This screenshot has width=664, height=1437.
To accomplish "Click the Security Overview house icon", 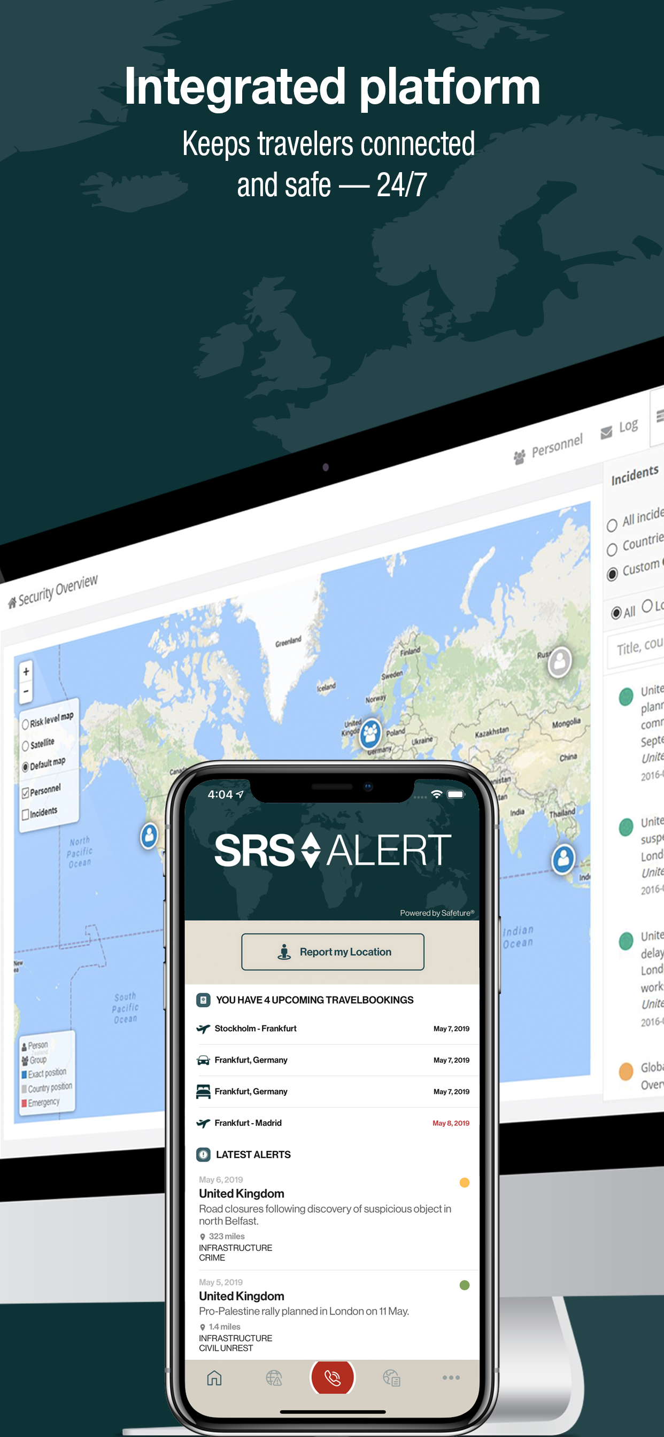I will point(12,602).
